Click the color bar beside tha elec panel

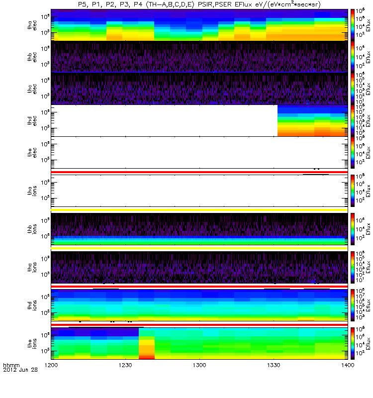(353, 25)
